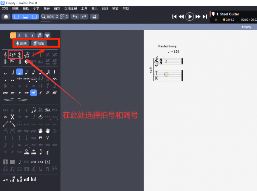Open the 工具 (Tools) menu
The width and height of the screenshot is (257, 191).
tap(84, 8)
